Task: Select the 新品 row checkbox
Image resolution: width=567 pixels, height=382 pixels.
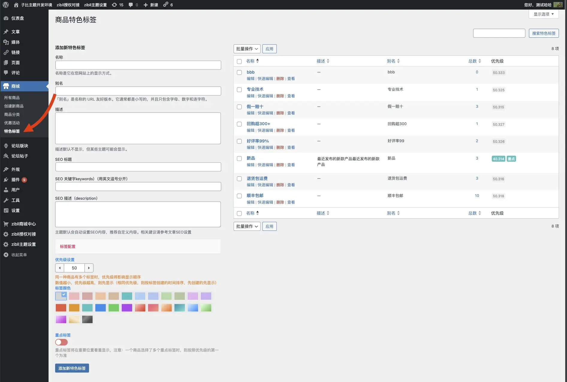Action: tap(239, 159)
